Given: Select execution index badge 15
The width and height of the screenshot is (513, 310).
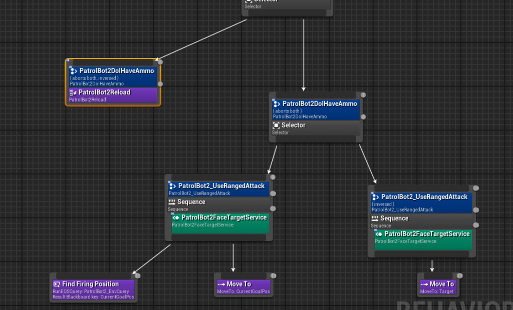Looking at the screenshot, I should coord(476,210).
